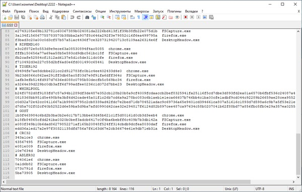Run macro multiple times icon
The width and height of the screenshot is (302, 192).
[x=205, y=17]
